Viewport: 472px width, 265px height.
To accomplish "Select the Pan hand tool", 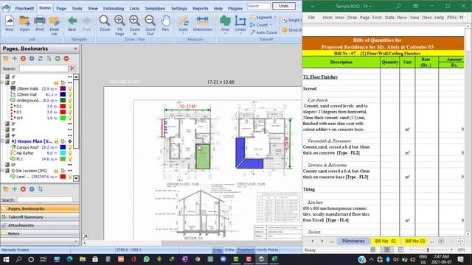I will pyautogui.click(x=165, y=23).
